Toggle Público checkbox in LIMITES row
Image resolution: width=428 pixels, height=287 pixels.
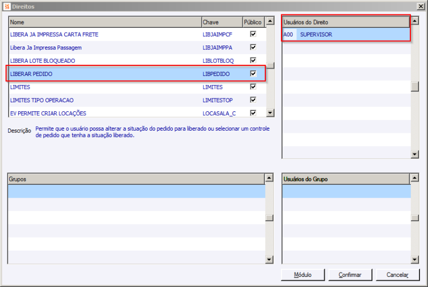(253, 87)
